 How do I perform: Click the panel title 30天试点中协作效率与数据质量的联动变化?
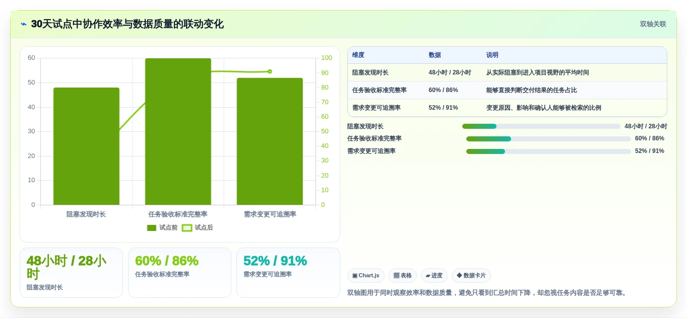pyautogui.click(x=127, y=24)
